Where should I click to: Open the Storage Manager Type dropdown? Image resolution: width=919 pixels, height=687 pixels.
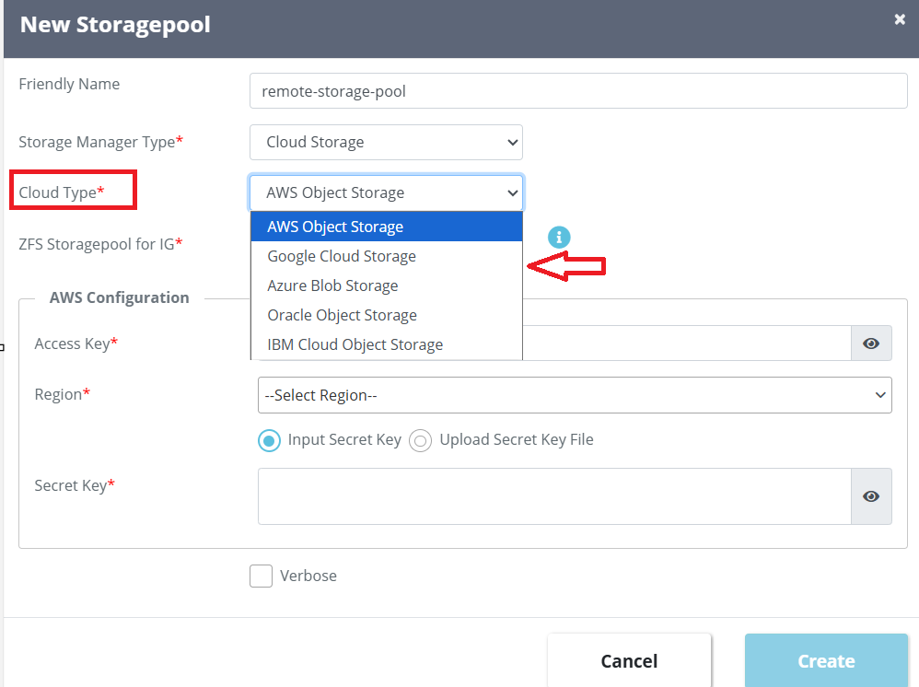(x=386, y=142)
